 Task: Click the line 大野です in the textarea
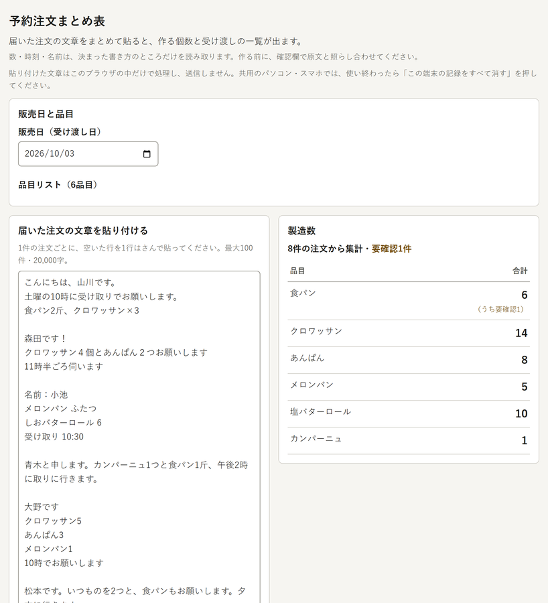tap(42, 507)
